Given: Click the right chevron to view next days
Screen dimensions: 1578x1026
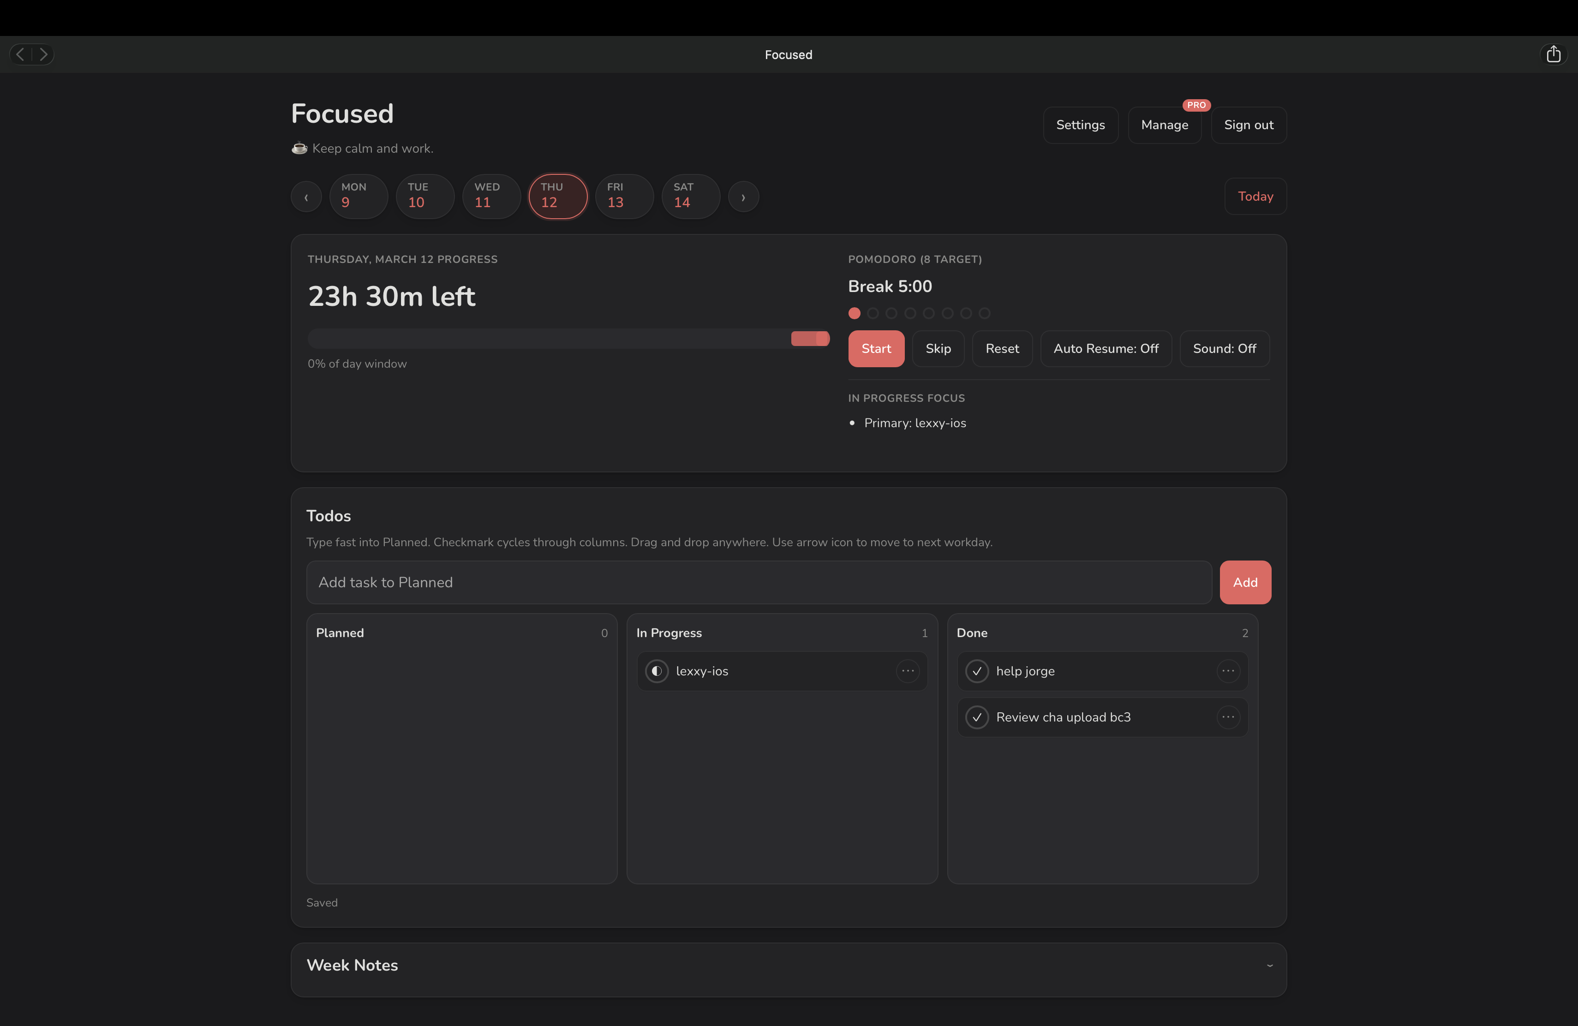Looking at the screenshot, I should tap(743, 196).
